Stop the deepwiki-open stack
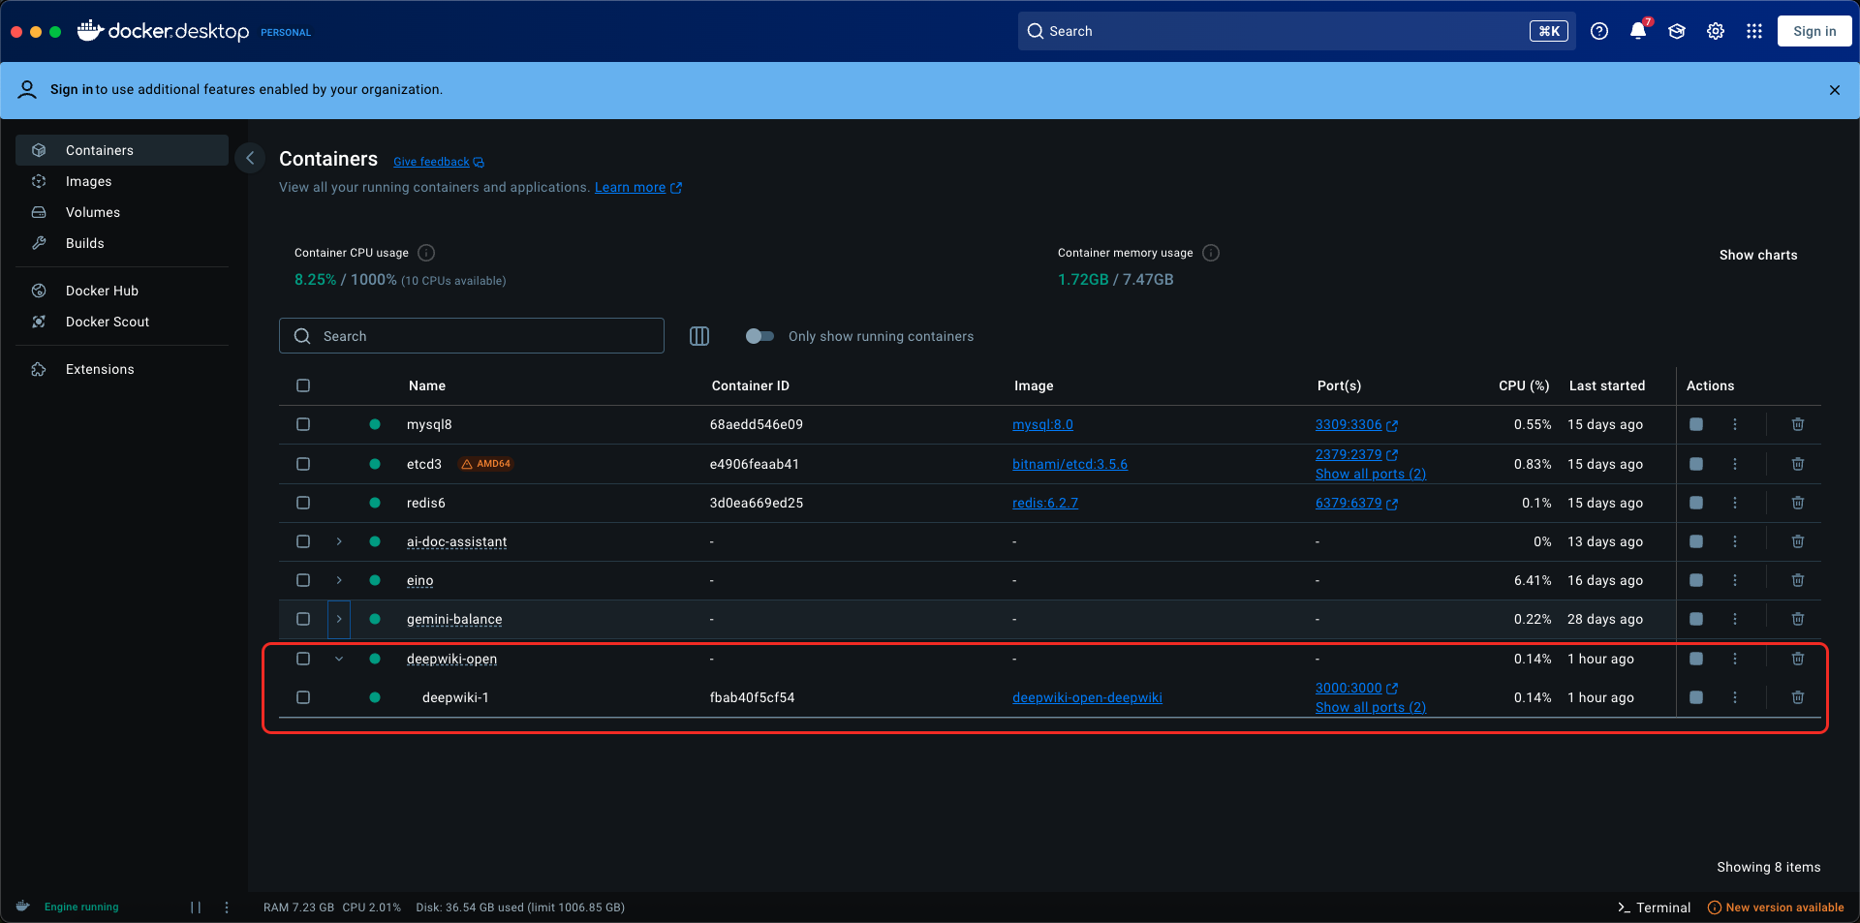The width and height of the screenshot is (1860, 923). pos(1696,659)
